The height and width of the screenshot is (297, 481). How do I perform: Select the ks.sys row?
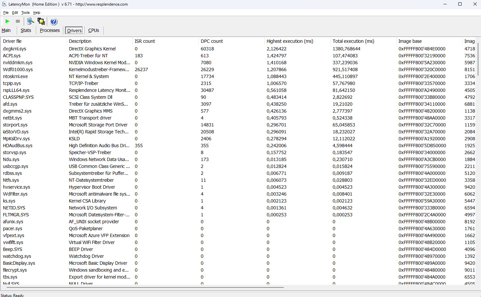pyautogui.click(x=239, y=201)
